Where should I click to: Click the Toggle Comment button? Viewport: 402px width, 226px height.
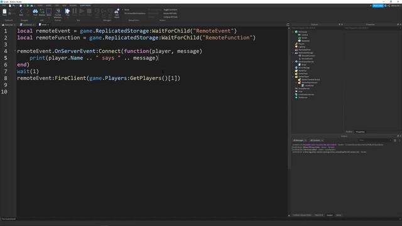170,10
